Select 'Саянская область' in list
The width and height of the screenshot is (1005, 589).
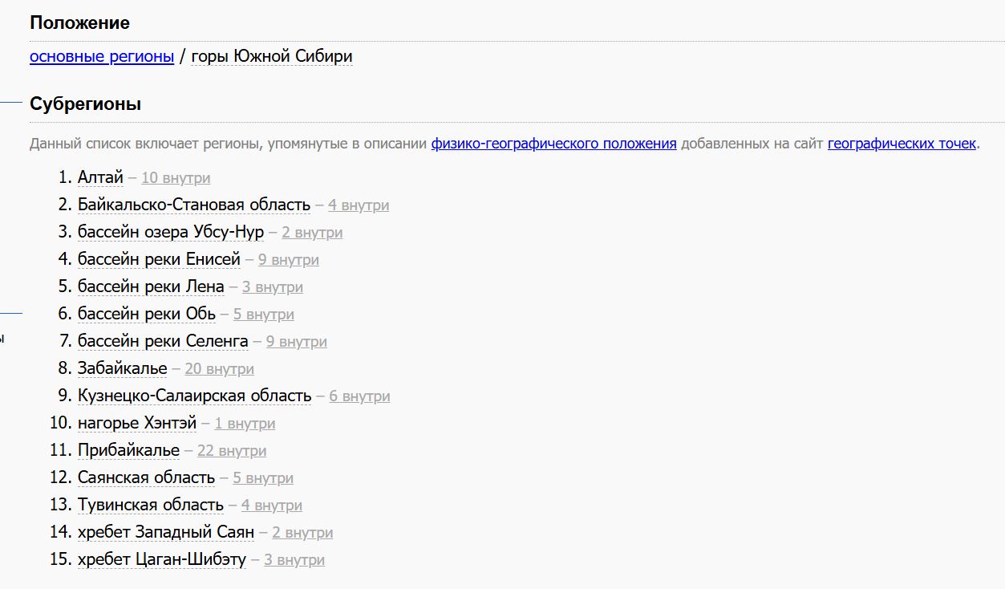pyautogui.click(x=146, y=477)
